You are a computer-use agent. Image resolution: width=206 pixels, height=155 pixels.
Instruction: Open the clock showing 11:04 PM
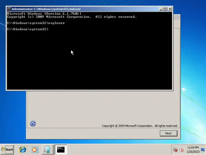[193, 148]
